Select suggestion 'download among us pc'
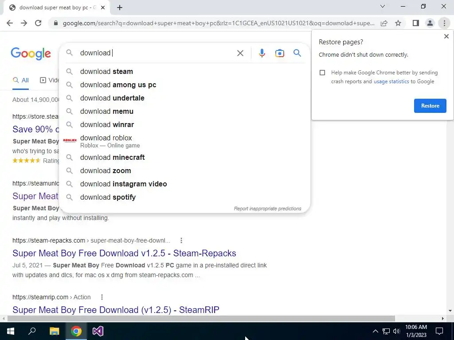454x340 pixels. click(x=184, y=85)
